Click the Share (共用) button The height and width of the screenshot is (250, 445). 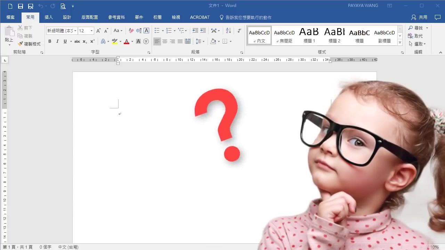pos(419,17)
